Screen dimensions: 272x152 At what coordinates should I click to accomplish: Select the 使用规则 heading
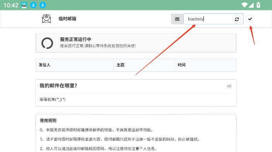48,120
